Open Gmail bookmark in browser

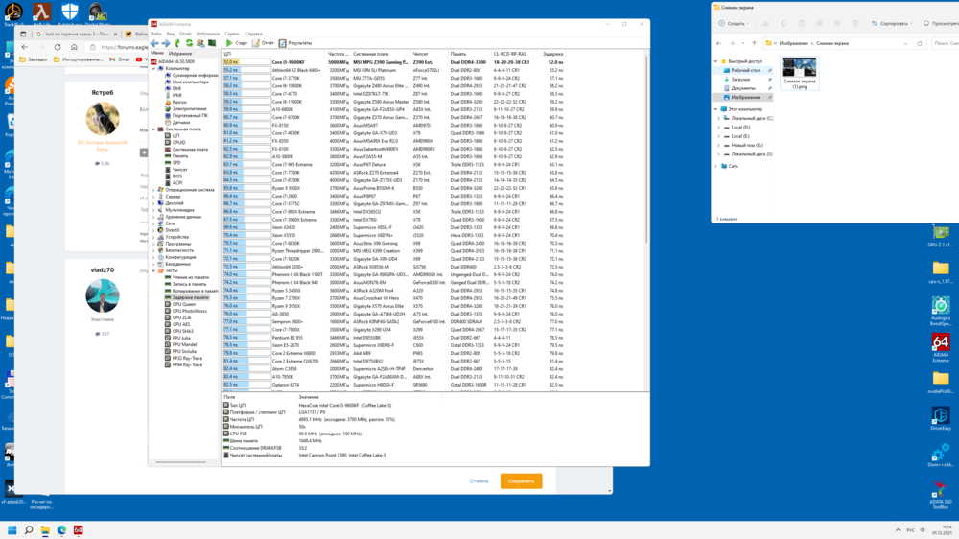(x=120, y=59)
